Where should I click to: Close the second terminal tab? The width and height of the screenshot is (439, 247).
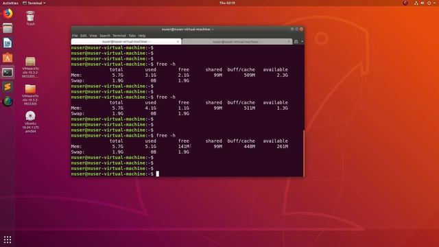tap(289, 41)
